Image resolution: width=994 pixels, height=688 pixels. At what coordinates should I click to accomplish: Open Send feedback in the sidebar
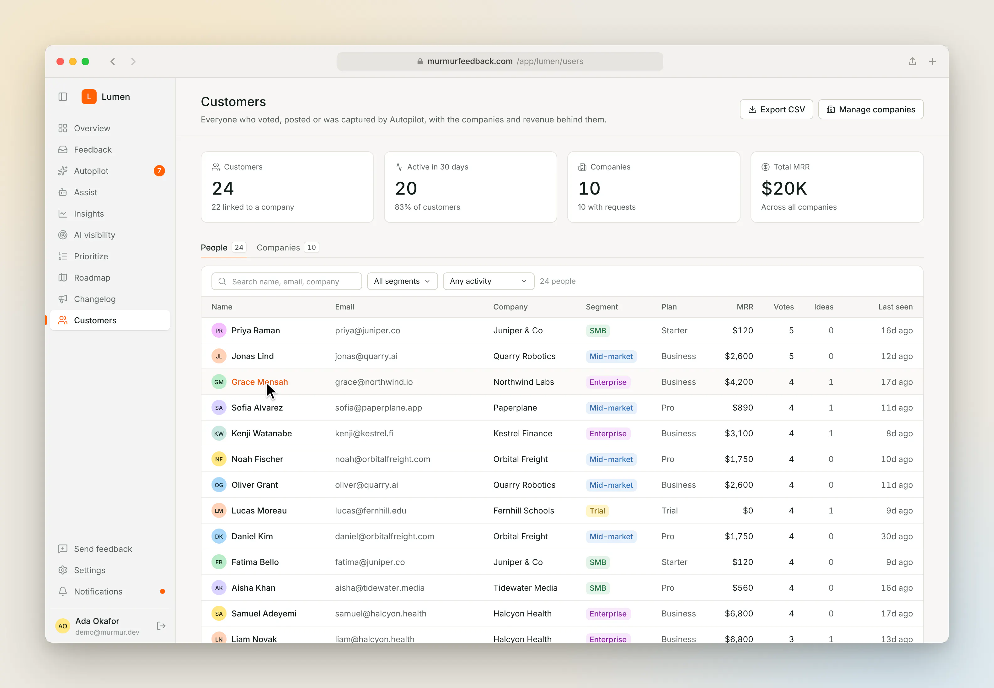coord(110,549)
